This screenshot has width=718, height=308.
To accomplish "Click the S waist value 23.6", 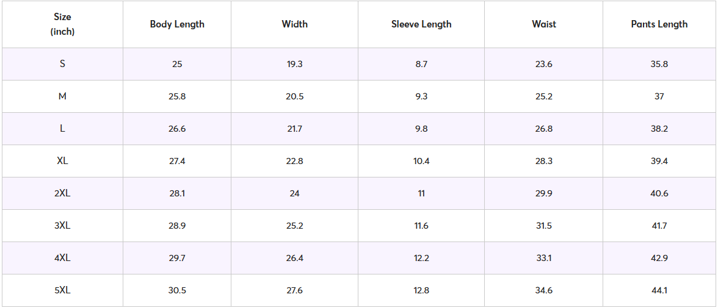I will (543, 64).
